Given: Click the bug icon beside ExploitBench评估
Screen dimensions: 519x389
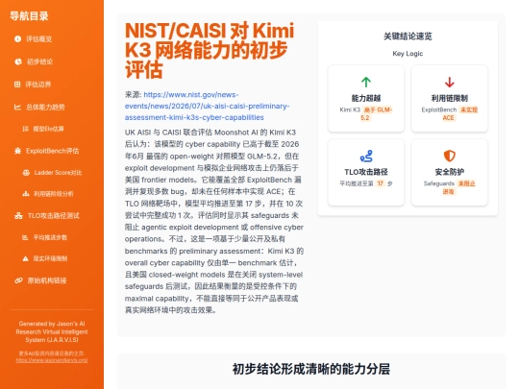Looking at the screenshot, I should pyautogui.click(x=18, y=151).
